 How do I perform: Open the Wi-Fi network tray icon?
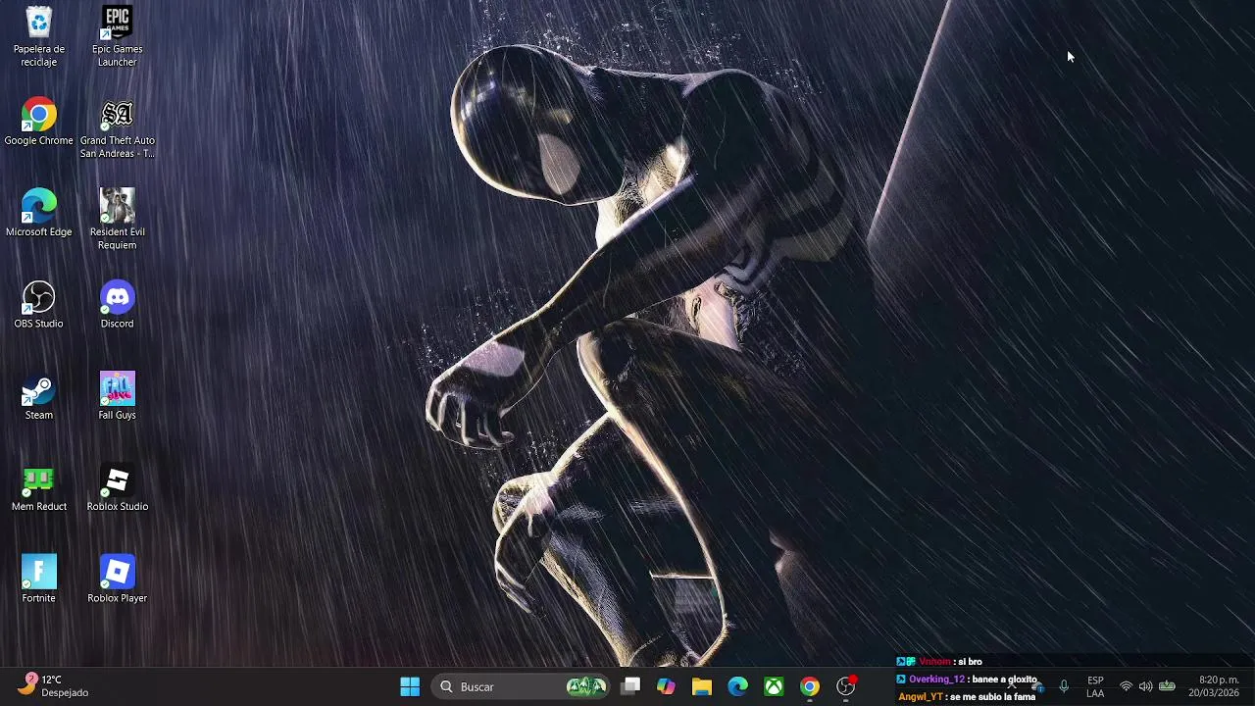[x=1126, y=686]
